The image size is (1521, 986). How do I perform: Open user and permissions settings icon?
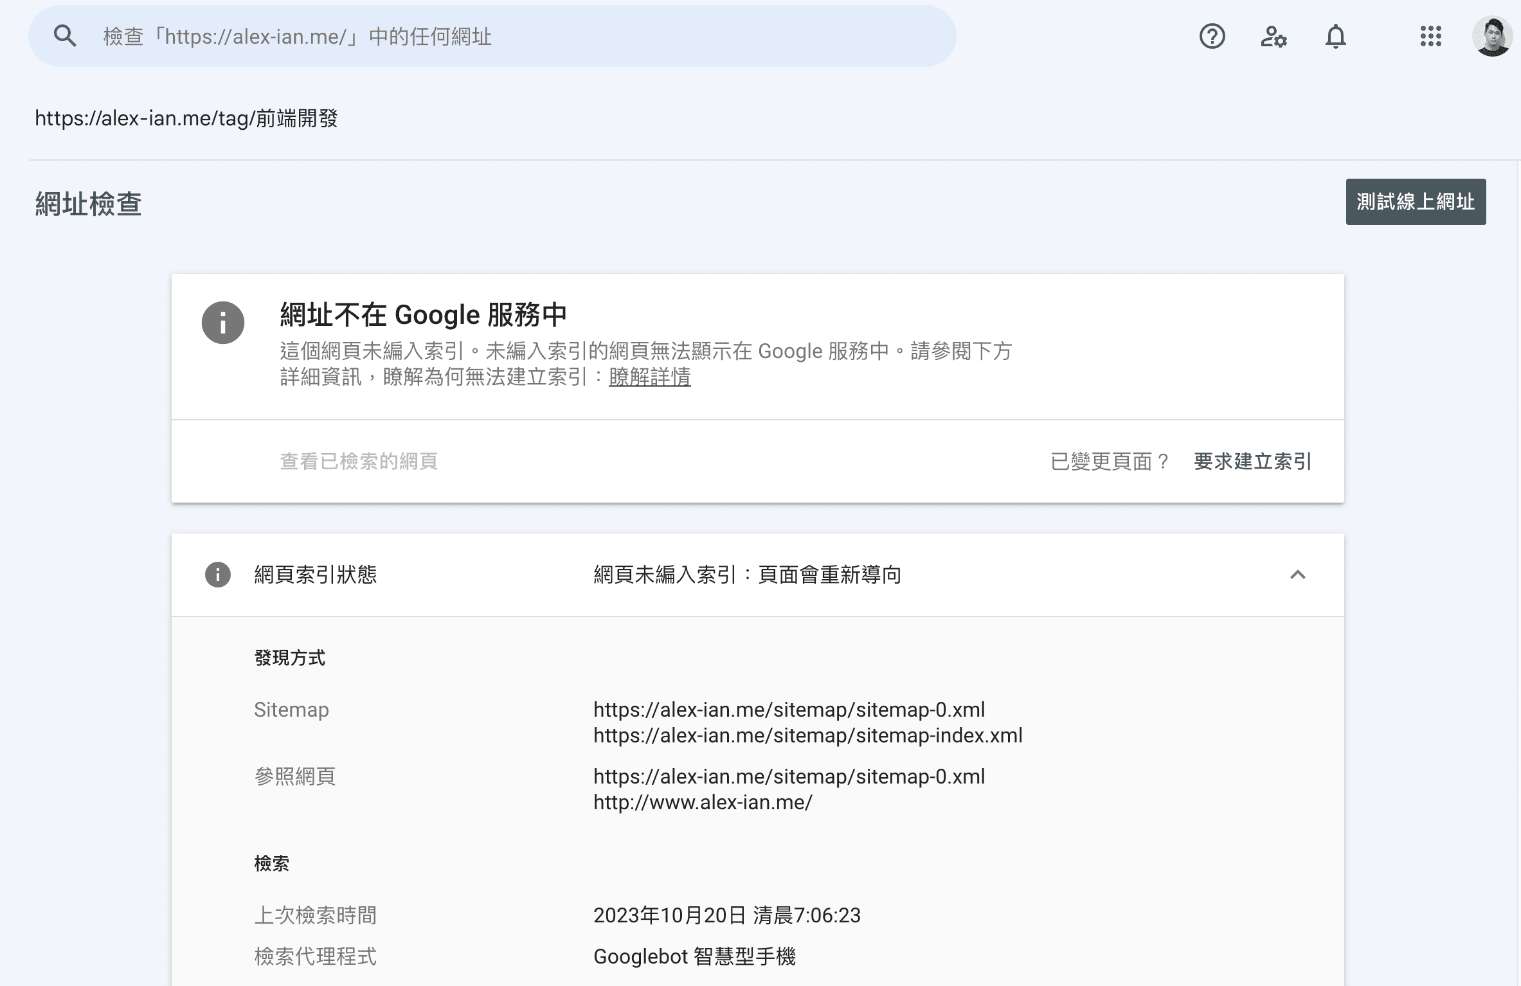[x=1273, y=36]
